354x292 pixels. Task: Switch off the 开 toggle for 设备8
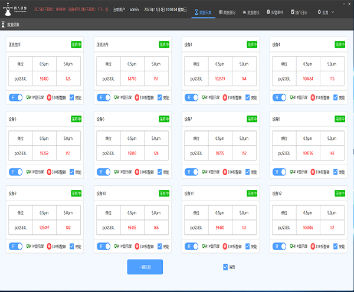pos(279,172)
